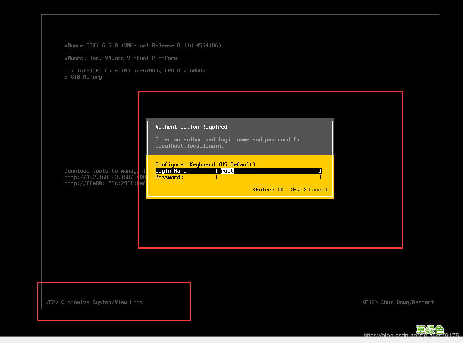Select the VMware Virtual Platform text line
The image size is (463, 343).
pos(121,58)
